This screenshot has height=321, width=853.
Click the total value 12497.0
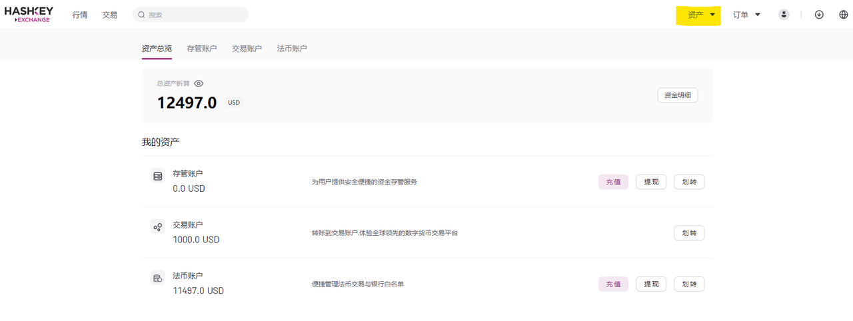[x=187, y=103]
